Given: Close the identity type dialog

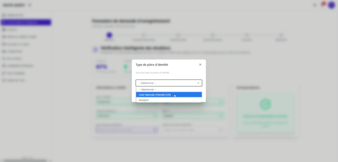Looking at the screenshot, I should (200, 65).
